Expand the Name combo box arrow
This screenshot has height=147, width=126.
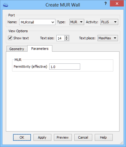click(53, 22)
